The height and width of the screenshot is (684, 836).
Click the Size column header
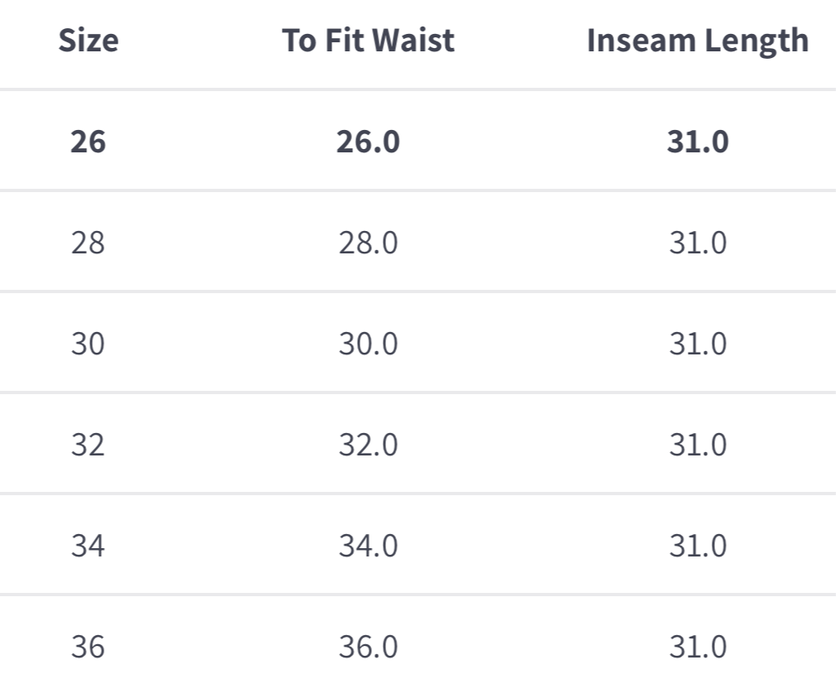pyautogui.click(x=88, y=41)
